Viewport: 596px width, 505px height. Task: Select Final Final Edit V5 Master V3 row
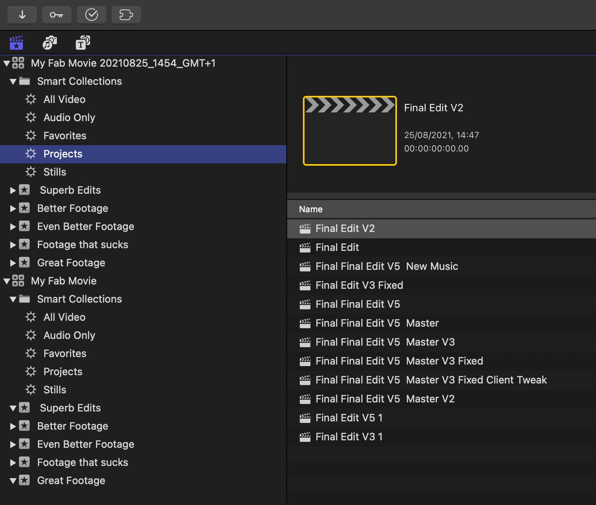click(442, 342)
